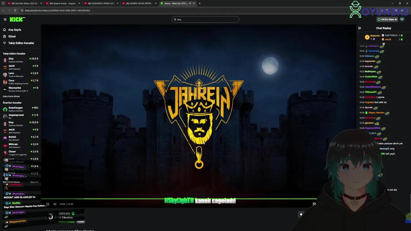This screenshot has height=231, width=411.
Task: Click BarisG channel avatar
Action: click(x=5, y=138)
